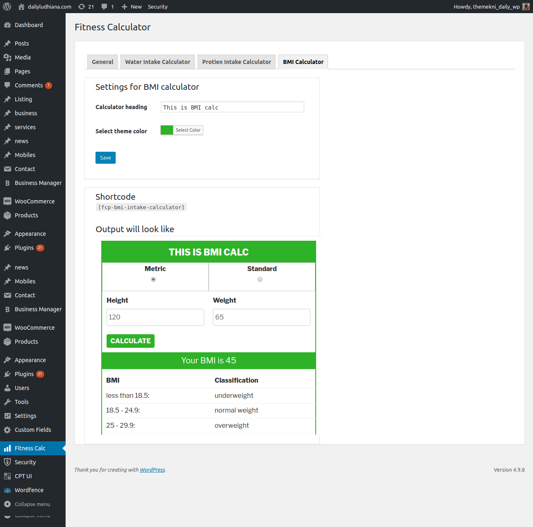Open the dailyludhiana.com home icon link
Image resolution: width=533 pixels, height=527 pixels.
(x=21, y=7)
